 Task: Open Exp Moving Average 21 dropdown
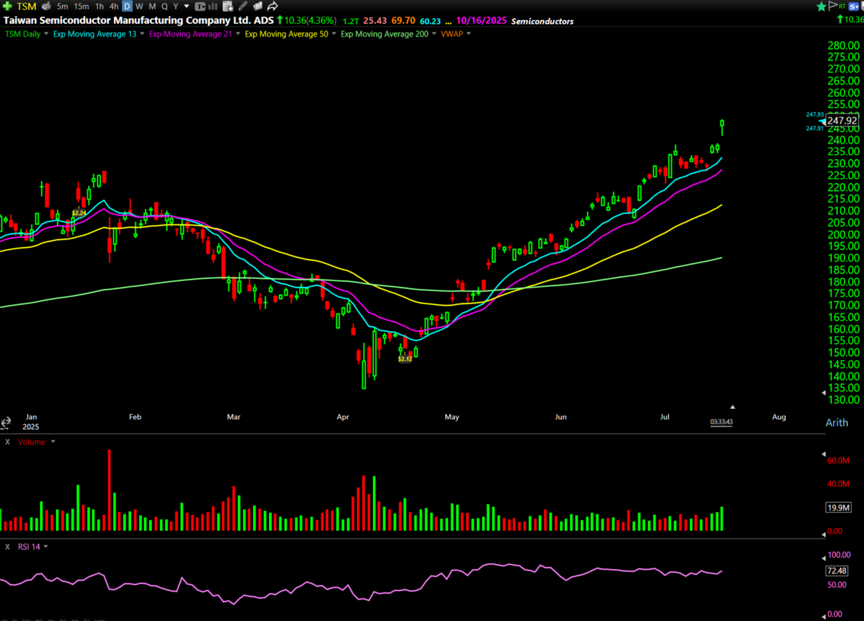(x=238, y=34)
